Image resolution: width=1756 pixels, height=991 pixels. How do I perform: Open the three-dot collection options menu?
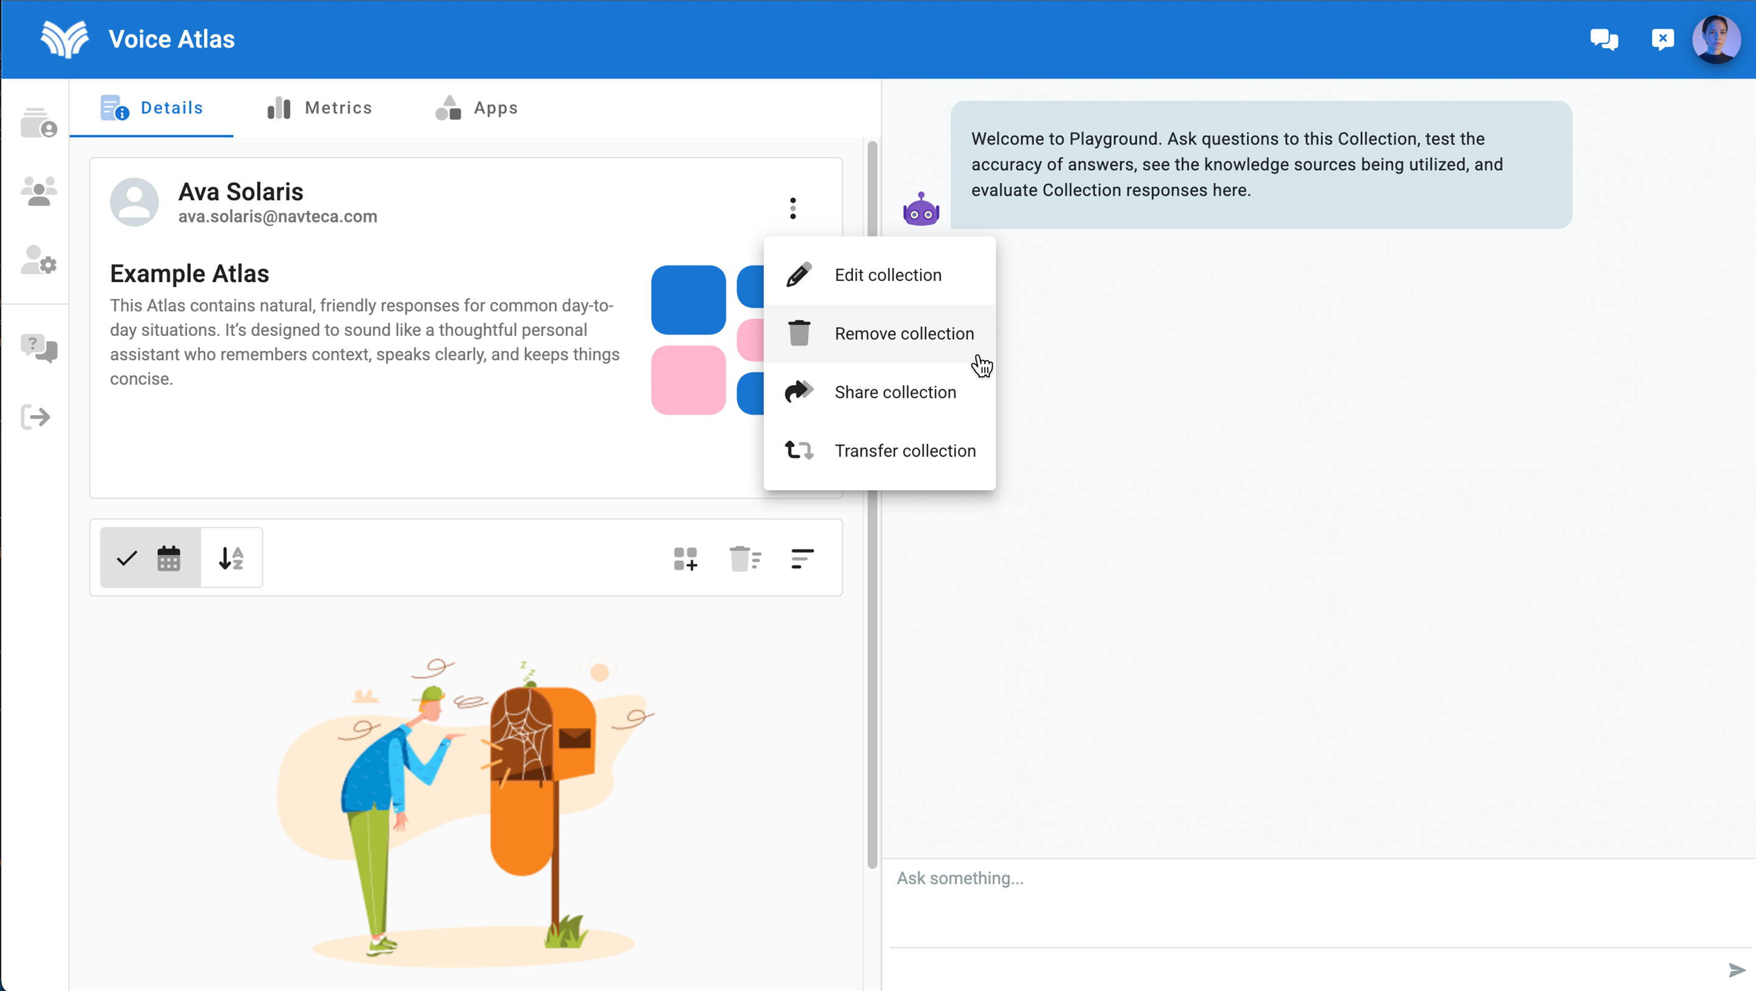(792, 208)
